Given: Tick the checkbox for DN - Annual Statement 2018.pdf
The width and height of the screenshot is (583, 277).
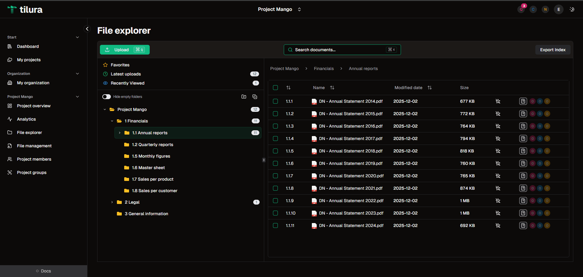Looking at the screenshot, I should [x=275, y=151].
